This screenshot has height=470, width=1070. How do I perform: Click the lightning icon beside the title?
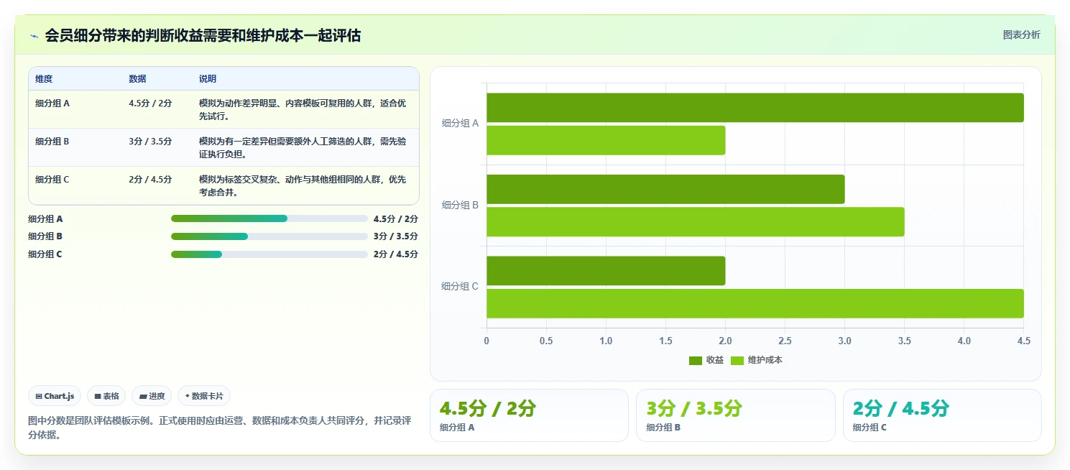[34, 35]
